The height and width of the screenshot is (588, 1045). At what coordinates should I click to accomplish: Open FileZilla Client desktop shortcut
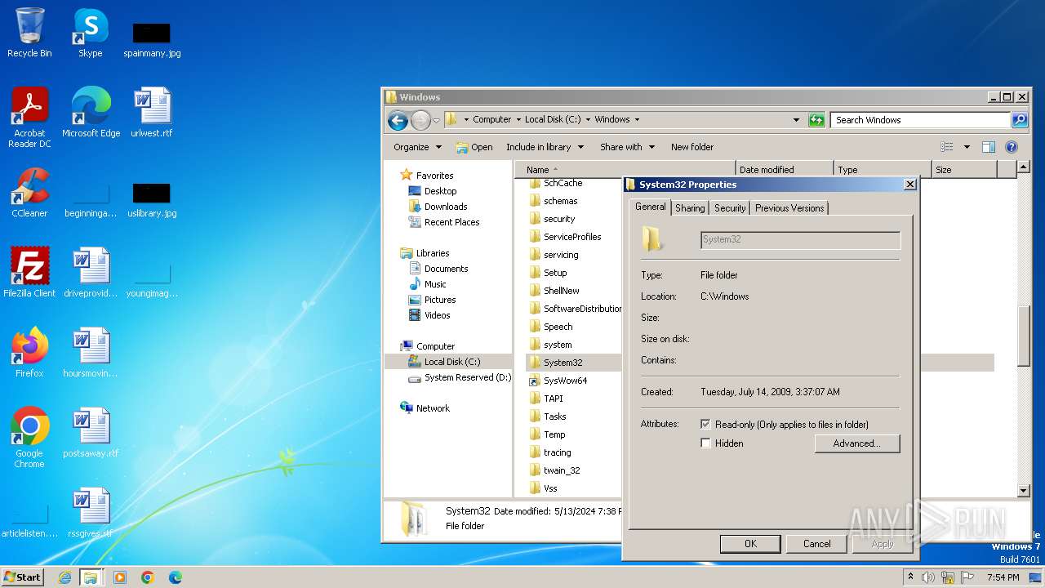click(x=29, y=273)
